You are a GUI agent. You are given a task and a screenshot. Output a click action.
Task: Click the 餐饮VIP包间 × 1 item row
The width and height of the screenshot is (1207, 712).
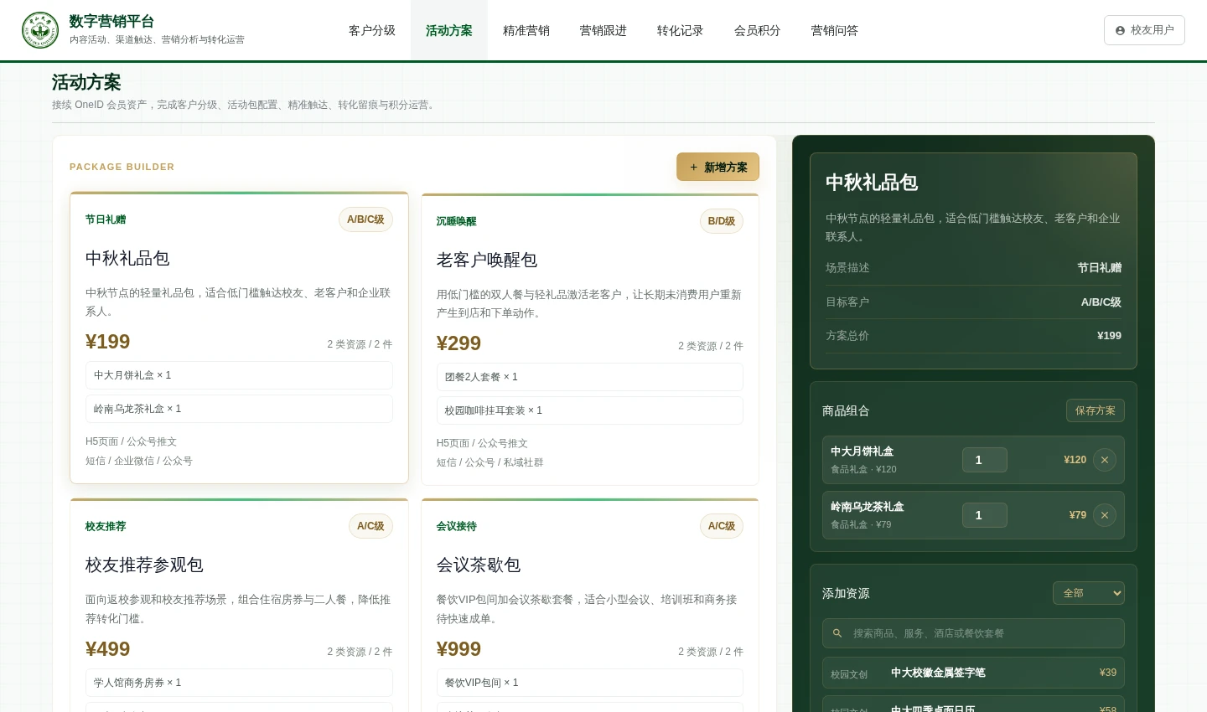click(590, 683)
